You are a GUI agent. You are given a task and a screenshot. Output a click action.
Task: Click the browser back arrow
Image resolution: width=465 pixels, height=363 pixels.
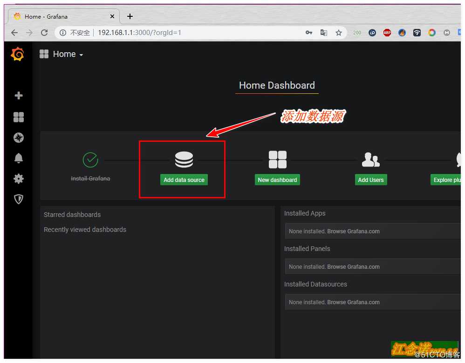coord(14,33)
